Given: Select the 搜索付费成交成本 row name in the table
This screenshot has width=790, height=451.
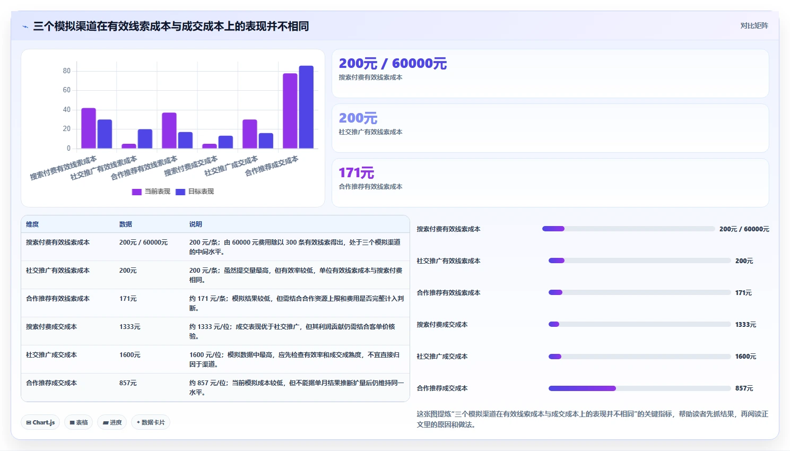Looking at the screenshot, I should (x=51, y=327).
